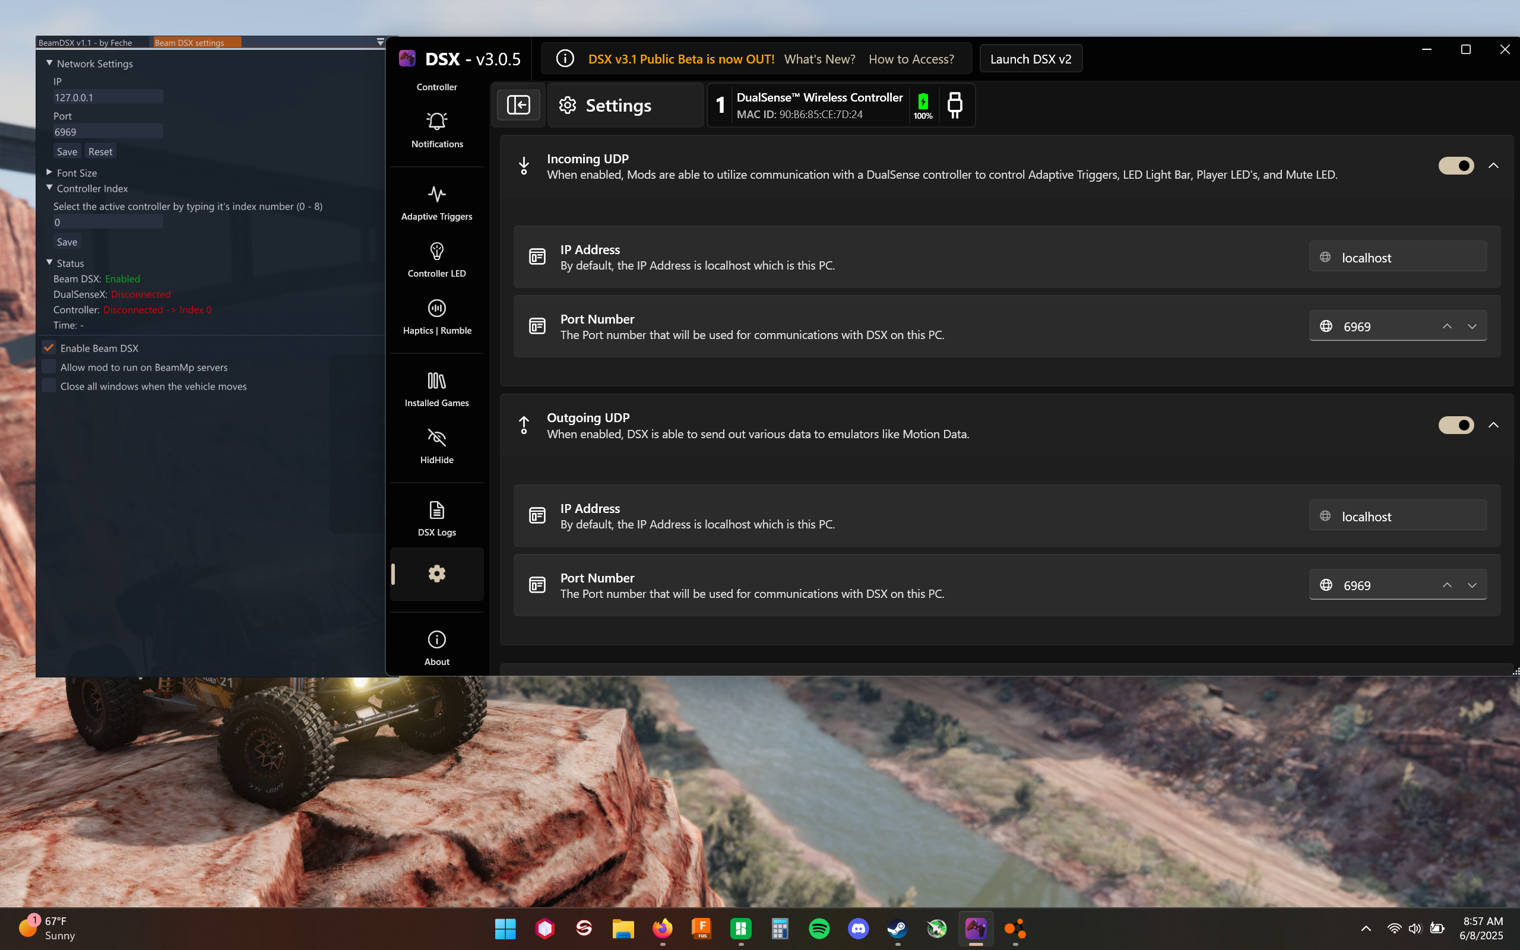Collapse Controller Index section
Image resolution: width=1520 pixels, height=950 pixels.
click(x=50, y=188)
